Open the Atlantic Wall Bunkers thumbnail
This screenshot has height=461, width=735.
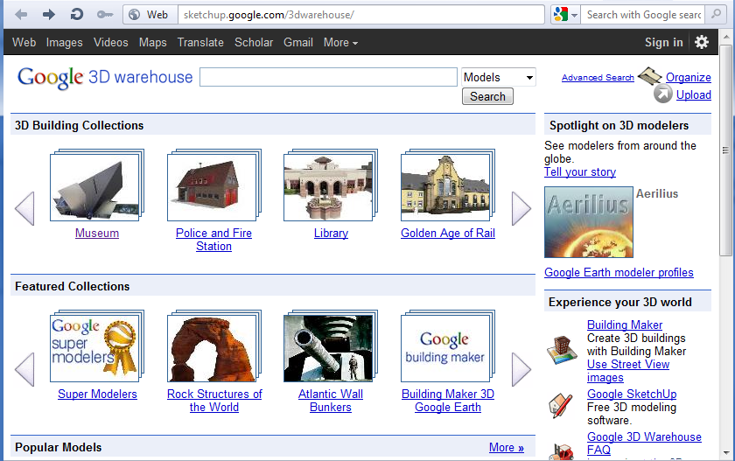331,346
